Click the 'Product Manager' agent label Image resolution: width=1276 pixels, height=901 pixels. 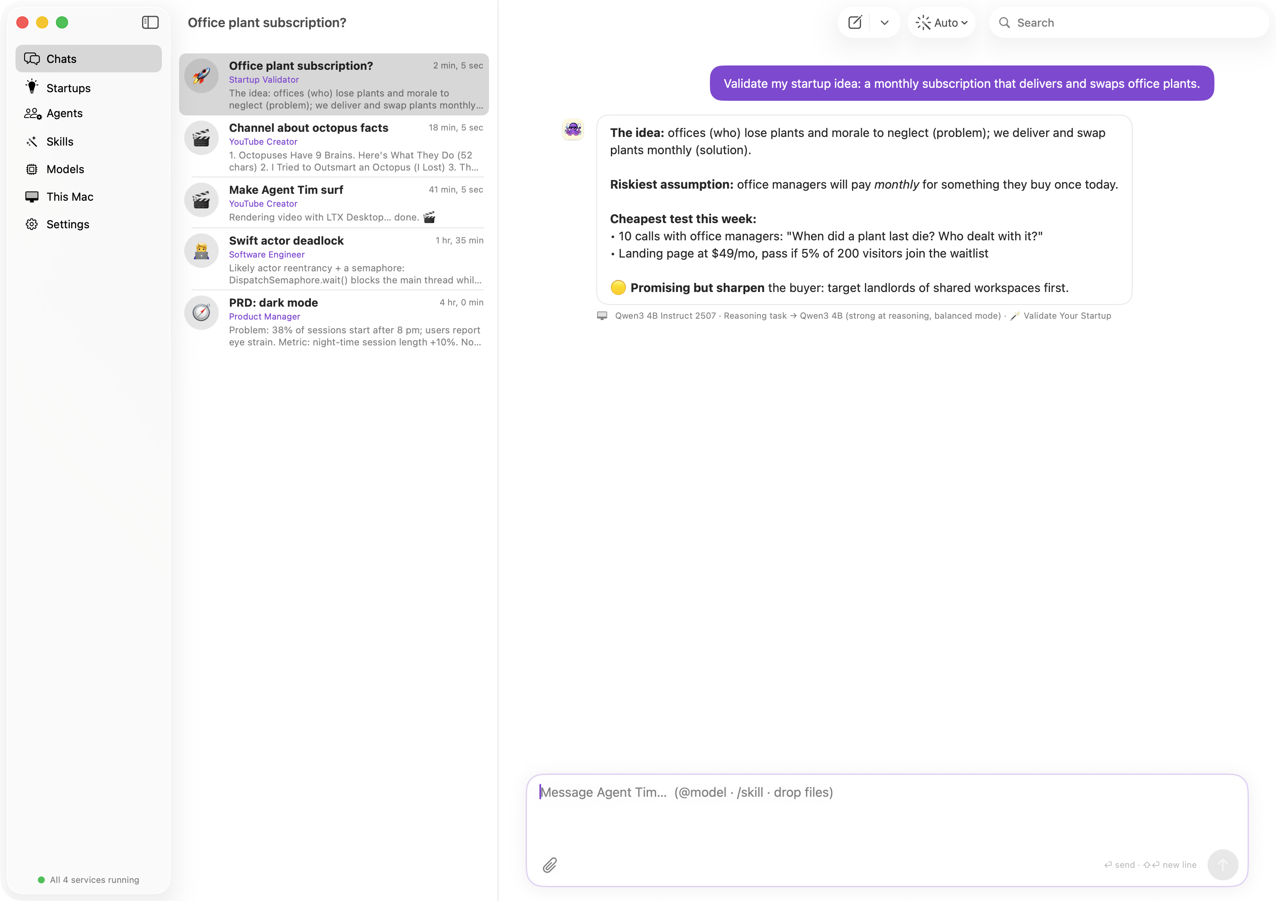click(264, 317)
